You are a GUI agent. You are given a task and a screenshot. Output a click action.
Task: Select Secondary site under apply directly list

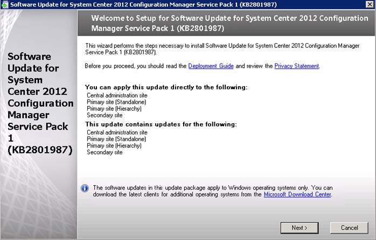point(105,115)
